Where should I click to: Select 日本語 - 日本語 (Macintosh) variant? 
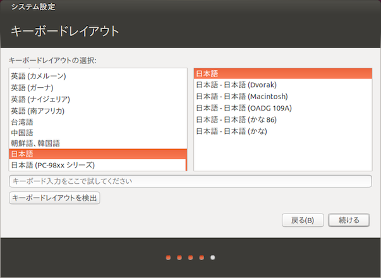coord(242,97)
